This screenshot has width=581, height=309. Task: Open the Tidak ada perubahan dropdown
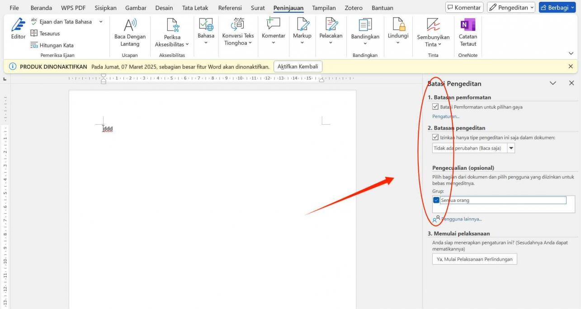511,148
